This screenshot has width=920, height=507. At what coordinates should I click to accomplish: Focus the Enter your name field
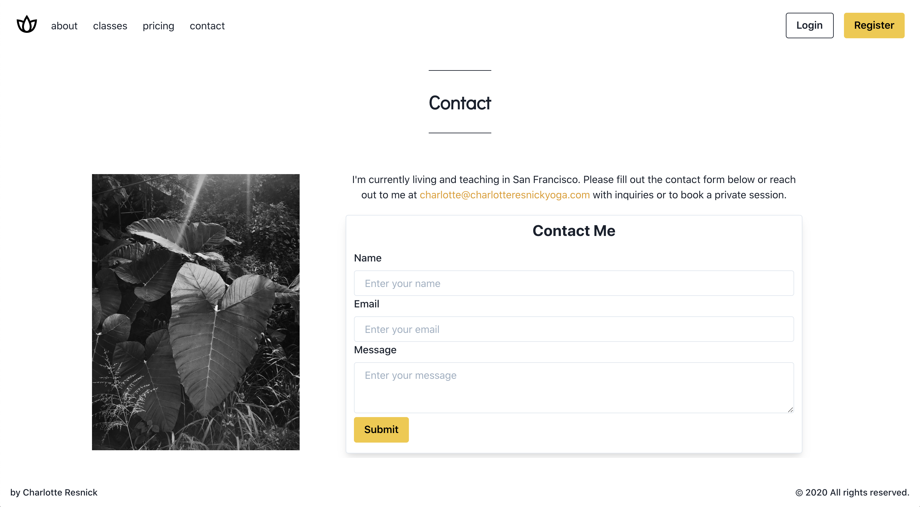click(x=574, y=283)
